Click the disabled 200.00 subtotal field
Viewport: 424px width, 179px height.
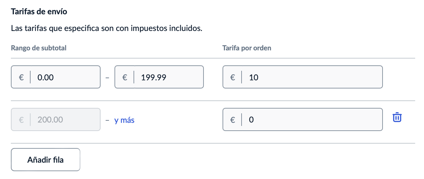pyautogui.click(x=56, y=119)
